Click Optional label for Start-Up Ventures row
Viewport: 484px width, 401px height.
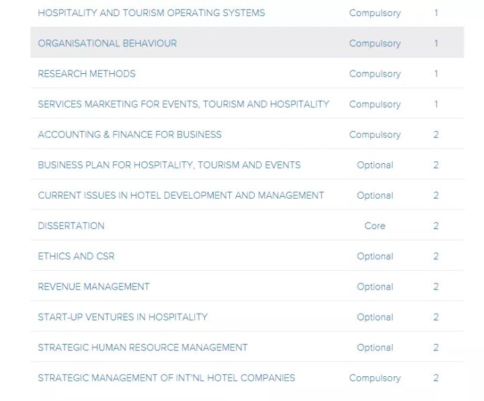point(375,317)
